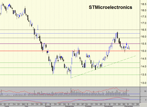Select the 15.5 price axis label

point(144,44)
